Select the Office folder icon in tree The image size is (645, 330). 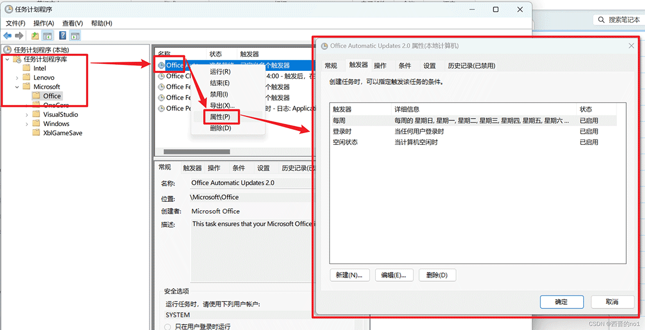tap(37, 96)
